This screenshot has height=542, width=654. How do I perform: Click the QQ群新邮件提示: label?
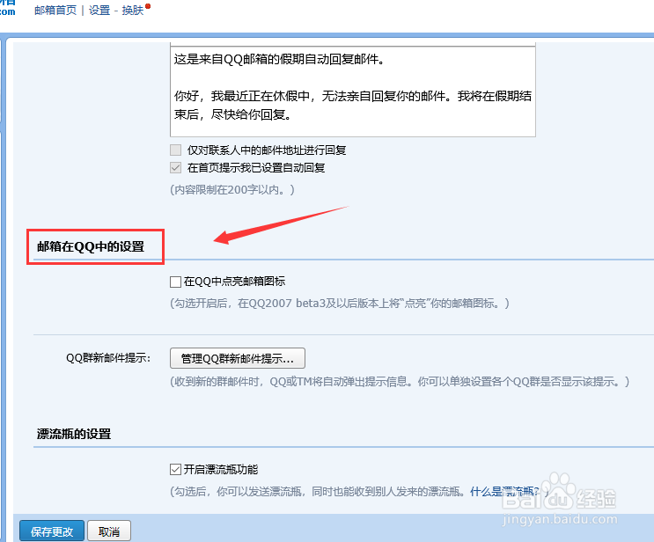click(108, 358)
